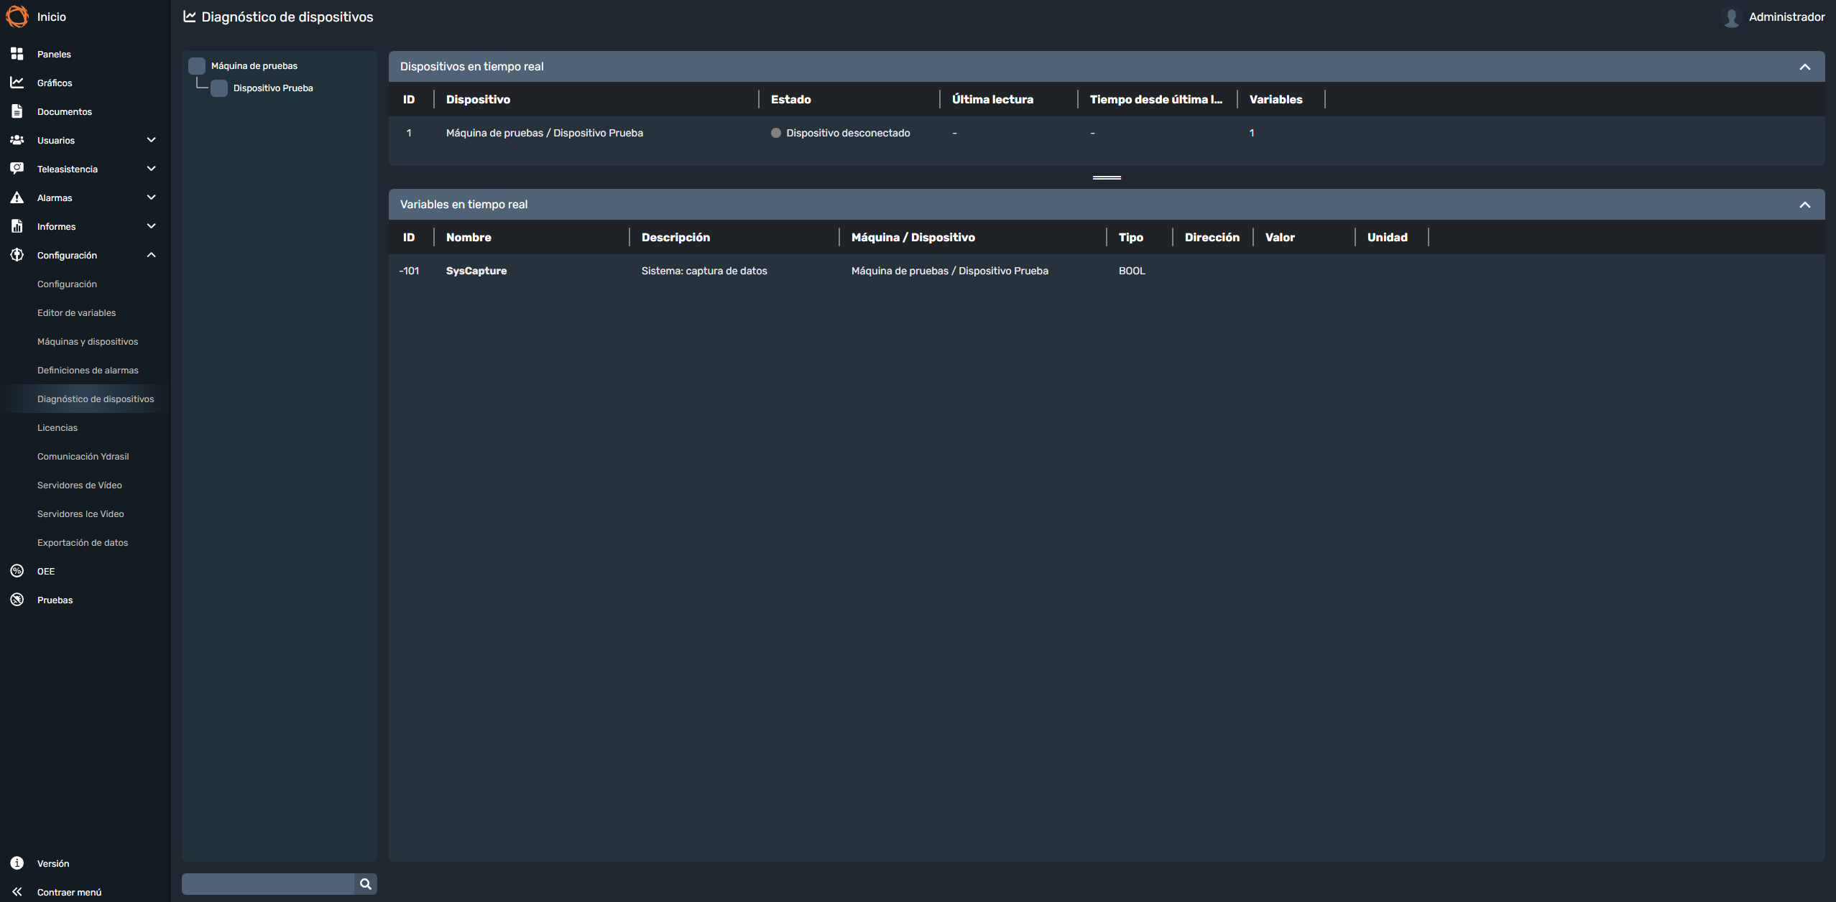Click Contraer menú to collapse sidebar
This screenshot has width=1836, height=902.
tap(68, 891)
